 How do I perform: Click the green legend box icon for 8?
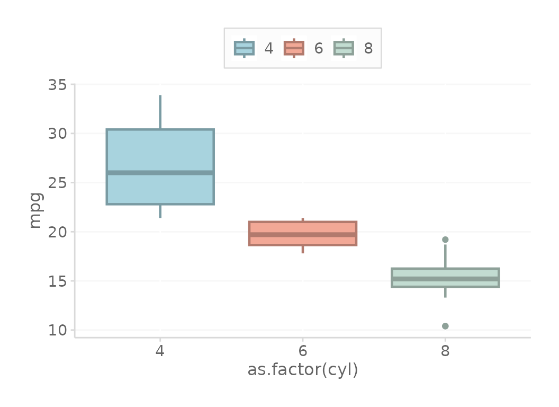coord(344,48)
